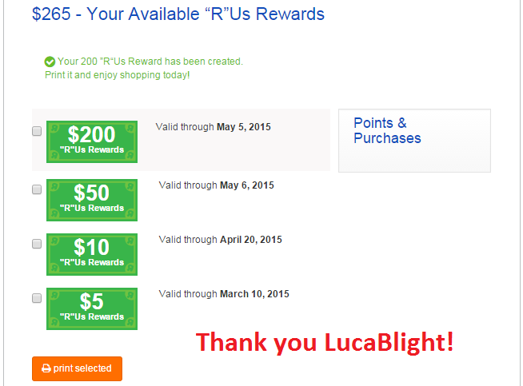
Task: Check the $200 reward checkbox
Action: point(37,131)
